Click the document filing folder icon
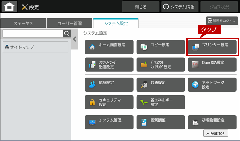The width and height of the screenshot is (240, 141). click(144, 65)
